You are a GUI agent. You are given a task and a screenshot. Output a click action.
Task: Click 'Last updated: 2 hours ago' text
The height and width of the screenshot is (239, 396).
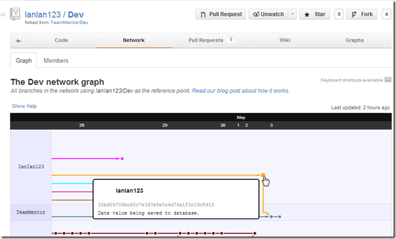coord(360,107)
